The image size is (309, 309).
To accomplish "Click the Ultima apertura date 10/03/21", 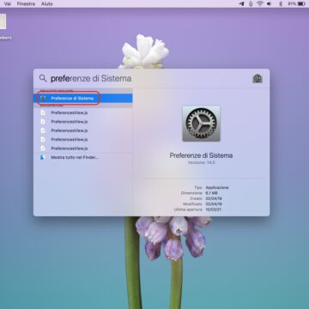I will click(x=214, y=209).
